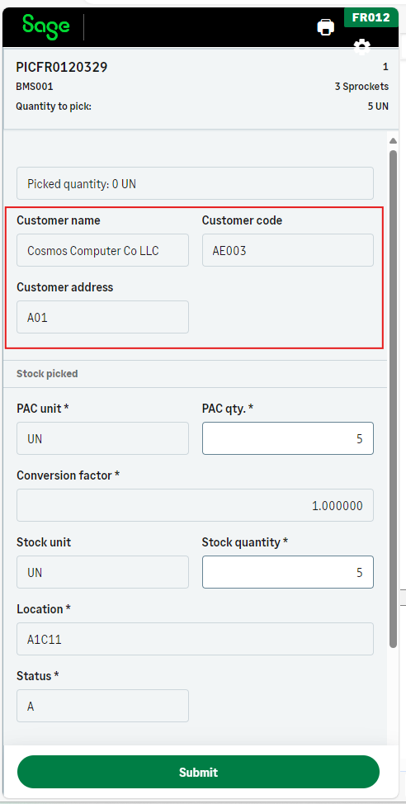Click the Location field A1C11

(195, 639)
